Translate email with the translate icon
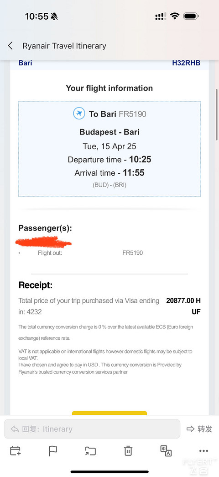Screen dimensions: 219x477 [x=166, y=450]
